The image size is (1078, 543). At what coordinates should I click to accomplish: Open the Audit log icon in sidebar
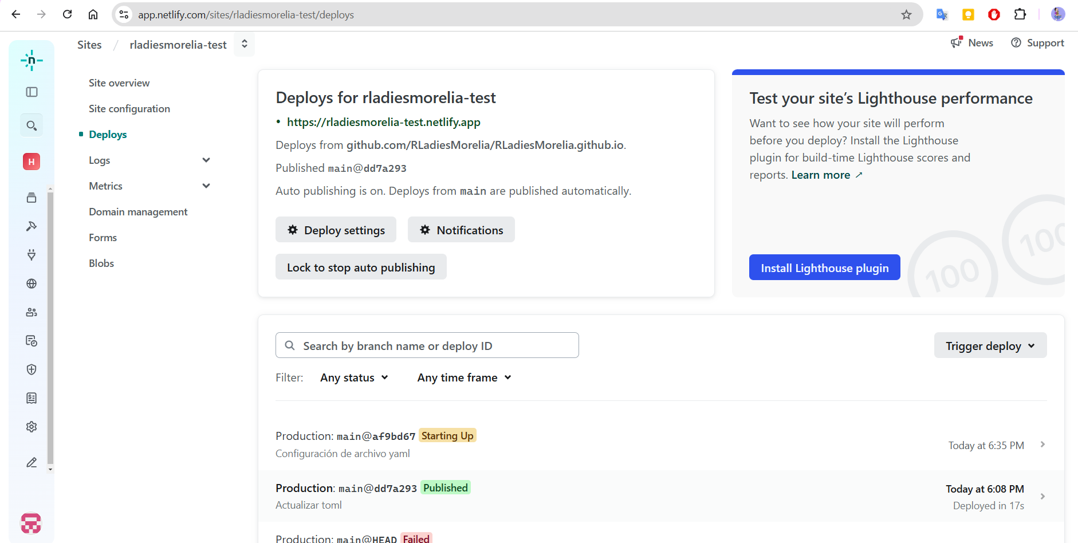point(32,341)
